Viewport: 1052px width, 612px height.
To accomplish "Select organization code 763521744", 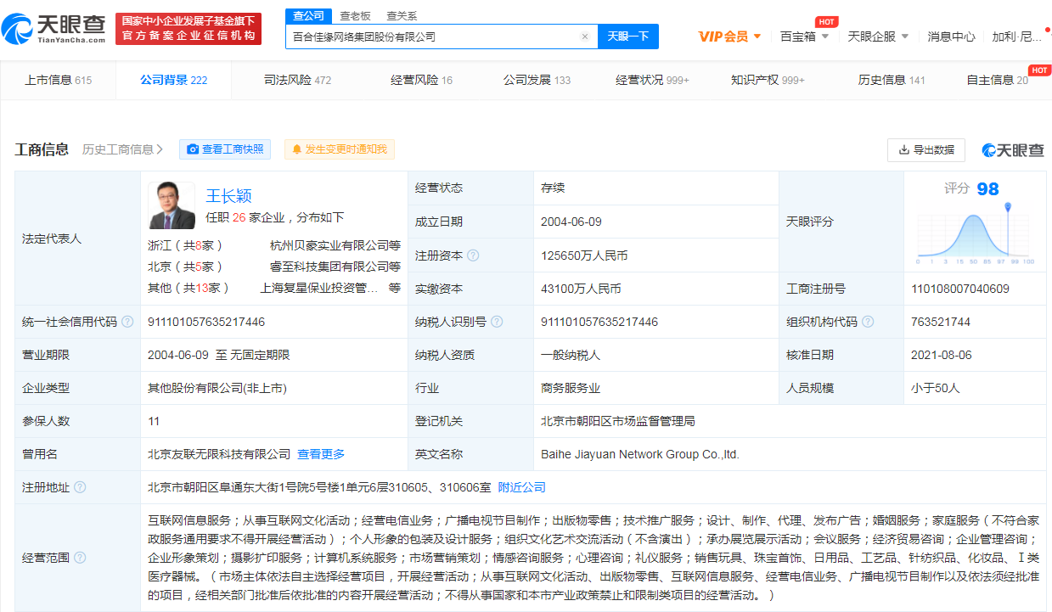I will [941, 323].
